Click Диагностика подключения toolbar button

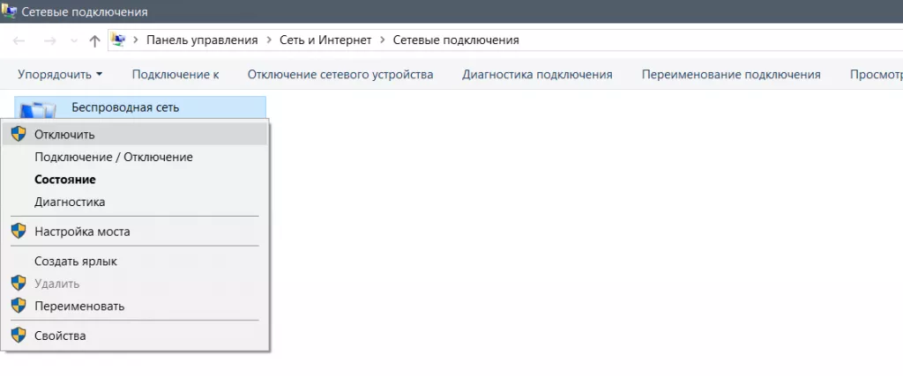pyautogui.click(x=537, y=75)
